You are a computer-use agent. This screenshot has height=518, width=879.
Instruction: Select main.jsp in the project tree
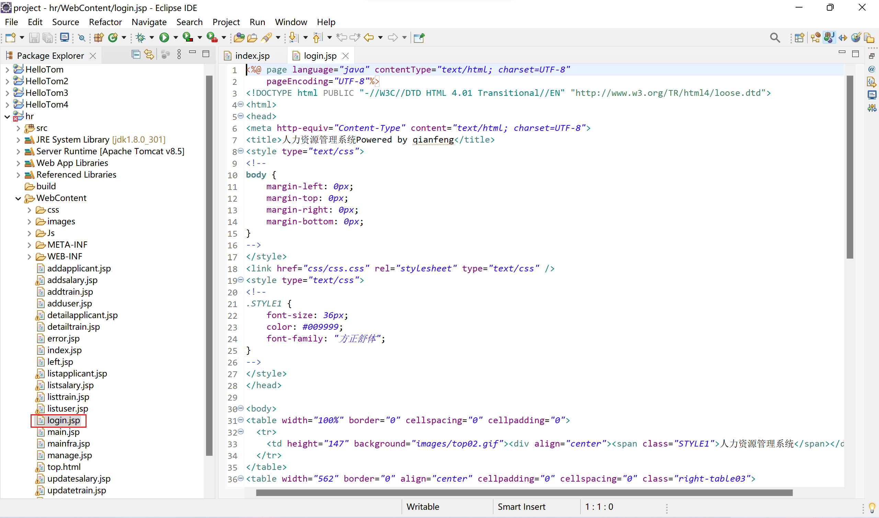tap(63, 432)
